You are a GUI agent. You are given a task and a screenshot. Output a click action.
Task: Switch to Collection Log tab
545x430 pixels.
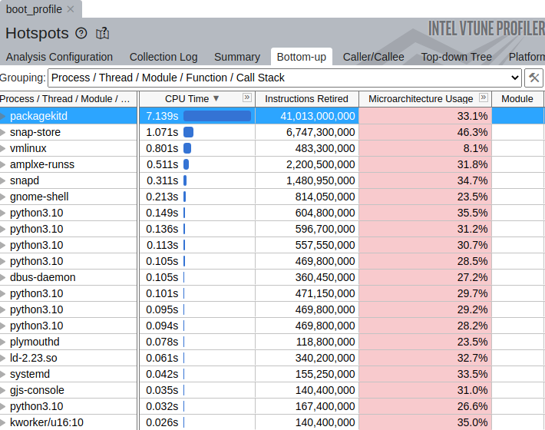(x=163, y=57)
